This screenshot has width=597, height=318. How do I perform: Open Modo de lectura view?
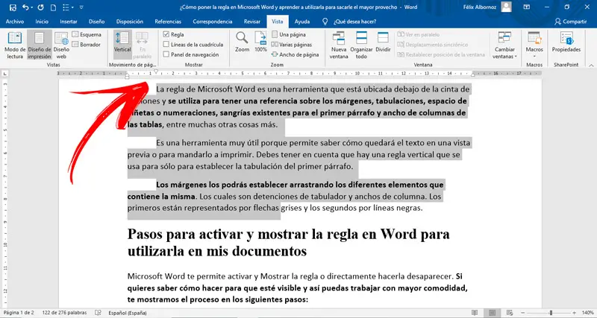(x=15, y=45)
